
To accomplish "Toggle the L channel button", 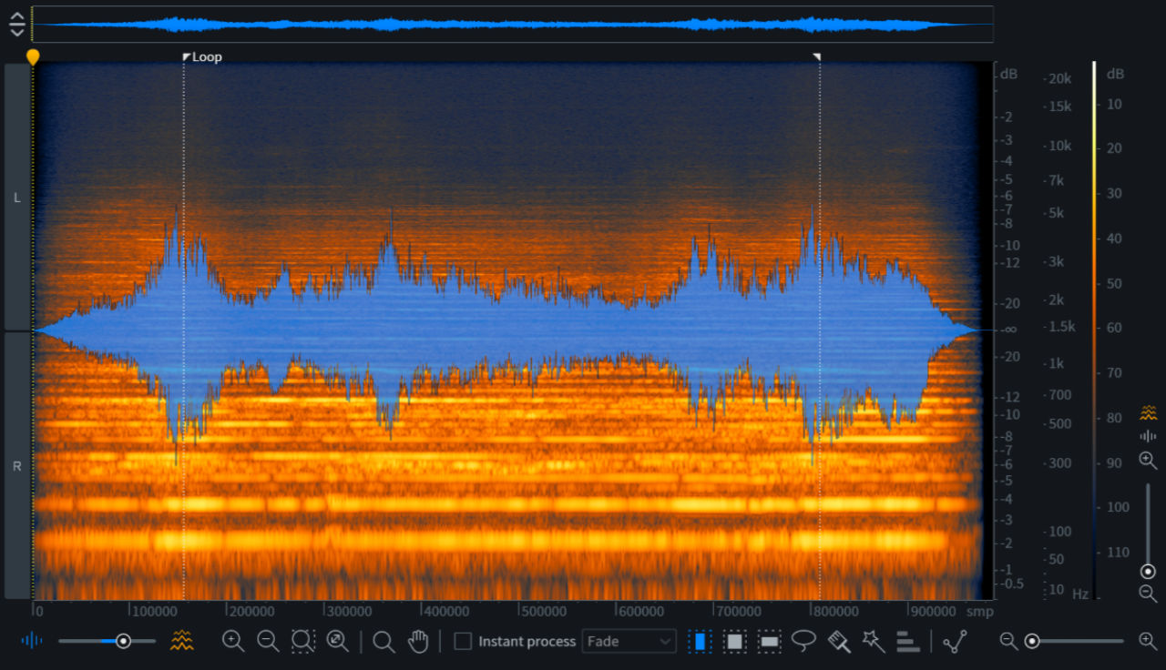I will [17, 197].
